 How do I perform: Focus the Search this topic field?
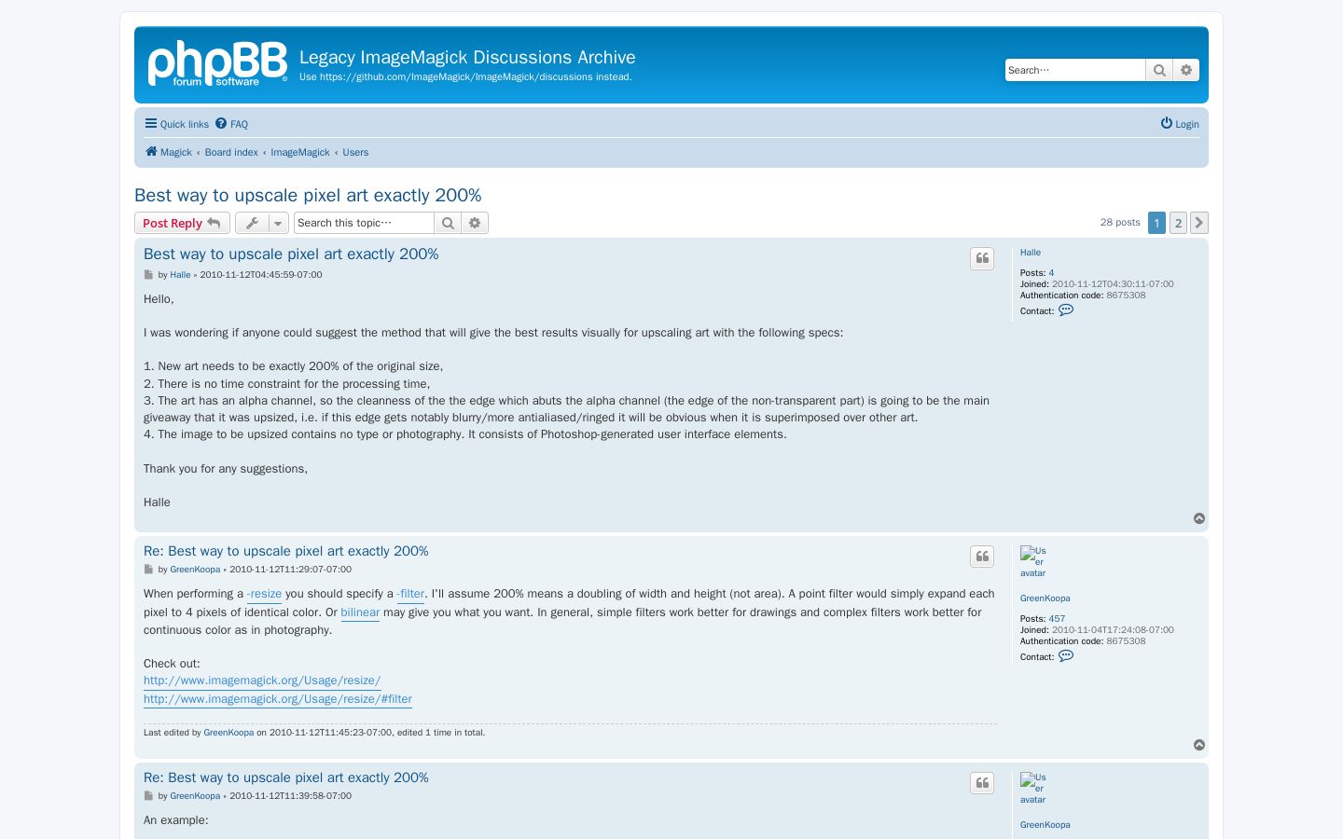[365, 223]
